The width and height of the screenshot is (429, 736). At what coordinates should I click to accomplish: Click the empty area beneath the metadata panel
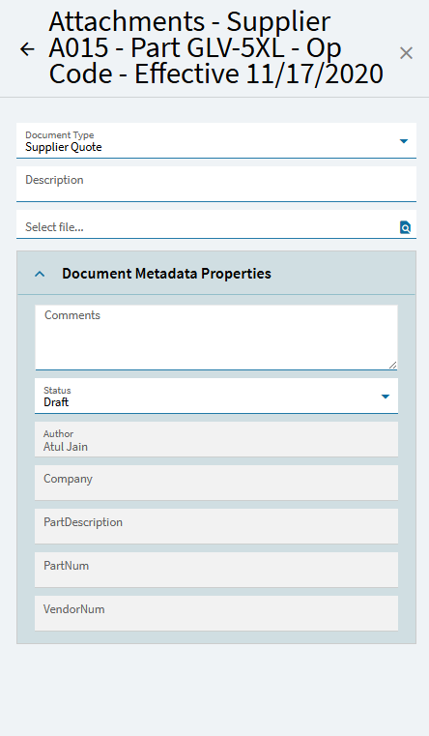coord(214,689)
